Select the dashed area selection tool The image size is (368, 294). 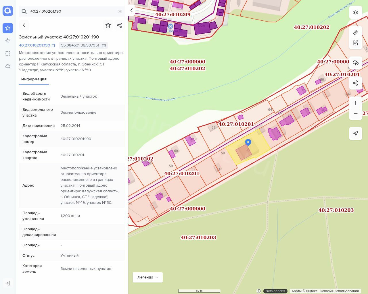(x=8, y=53)
